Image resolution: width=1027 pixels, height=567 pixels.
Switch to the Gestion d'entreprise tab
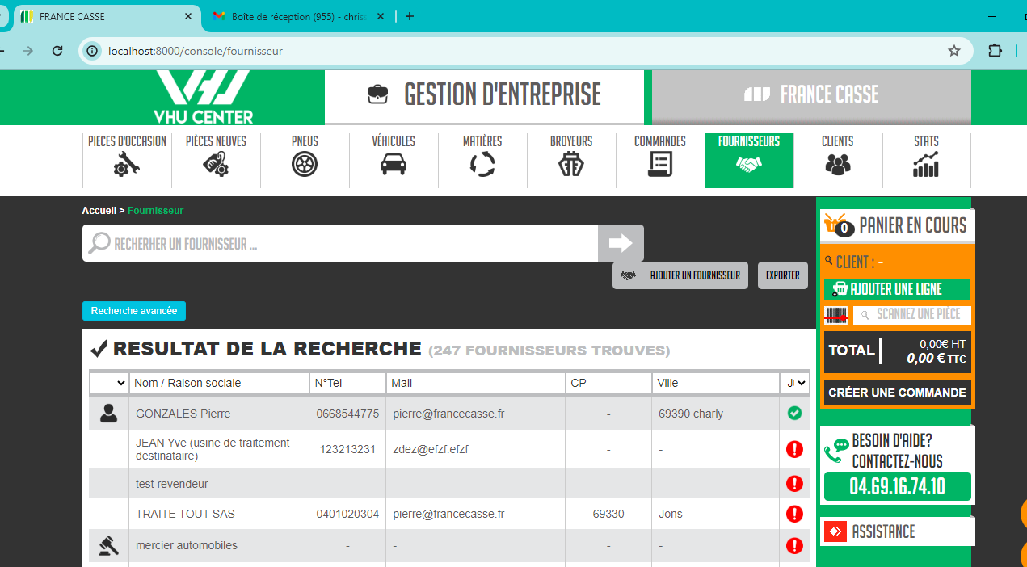[x=485, y=95]
